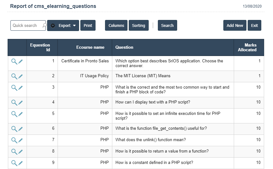Click the pencil edit icon for question 1

point(21,61)
